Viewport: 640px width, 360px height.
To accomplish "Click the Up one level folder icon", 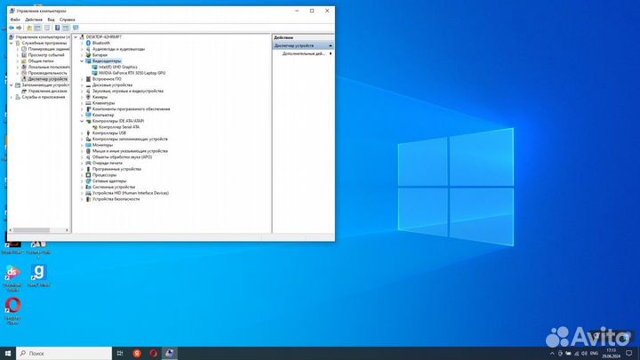I will [29, 28].
